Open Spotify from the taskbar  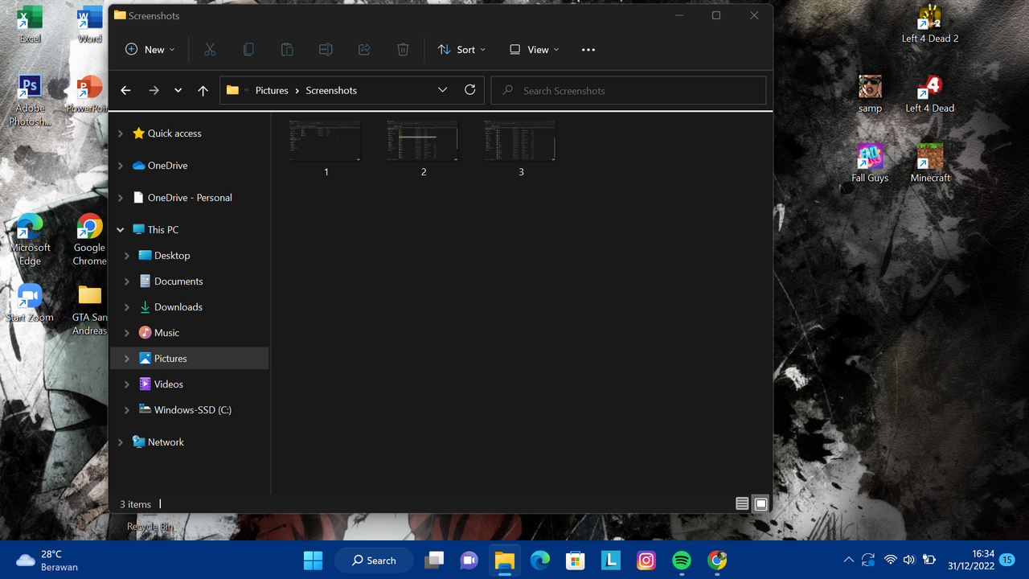pyautogui.click(x=681, y=560)
